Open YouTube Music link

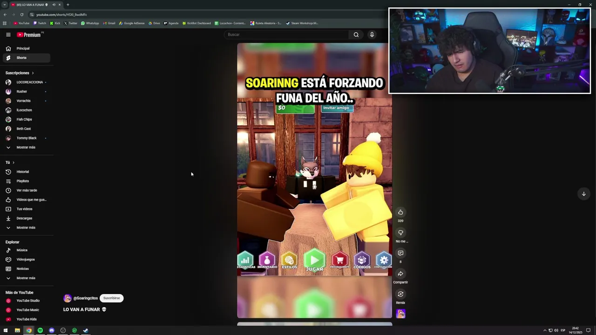point(26,310)
